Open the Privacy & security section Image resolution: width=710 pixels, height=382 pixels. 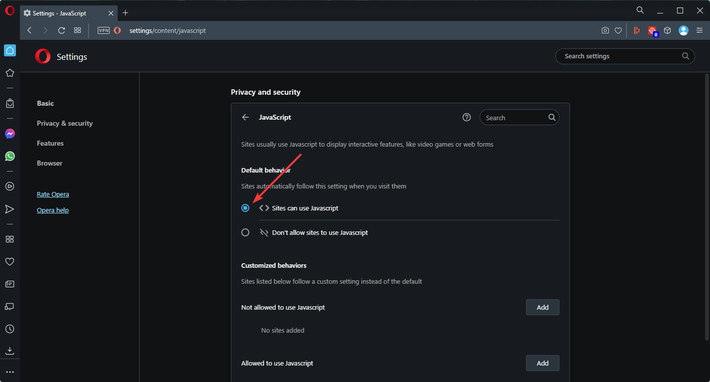(65, 123)
